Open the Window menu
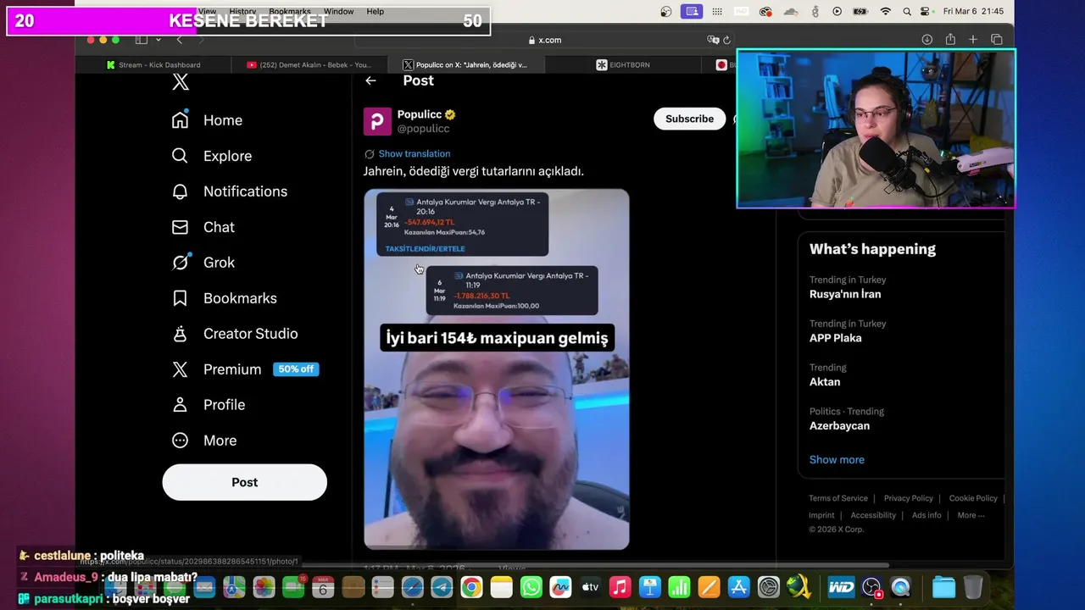The image size is (1085, 610). (x=338, y=12)
